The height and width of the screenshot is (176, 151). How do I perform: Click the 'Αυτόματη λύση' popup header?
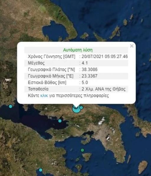(x=78, y=50)
